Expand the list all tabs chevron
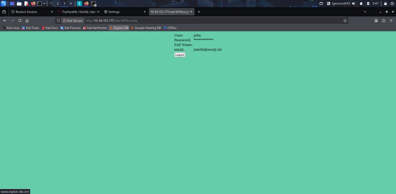Image resolution: width=396 pixels, height=194 pixels. (365, 12)
